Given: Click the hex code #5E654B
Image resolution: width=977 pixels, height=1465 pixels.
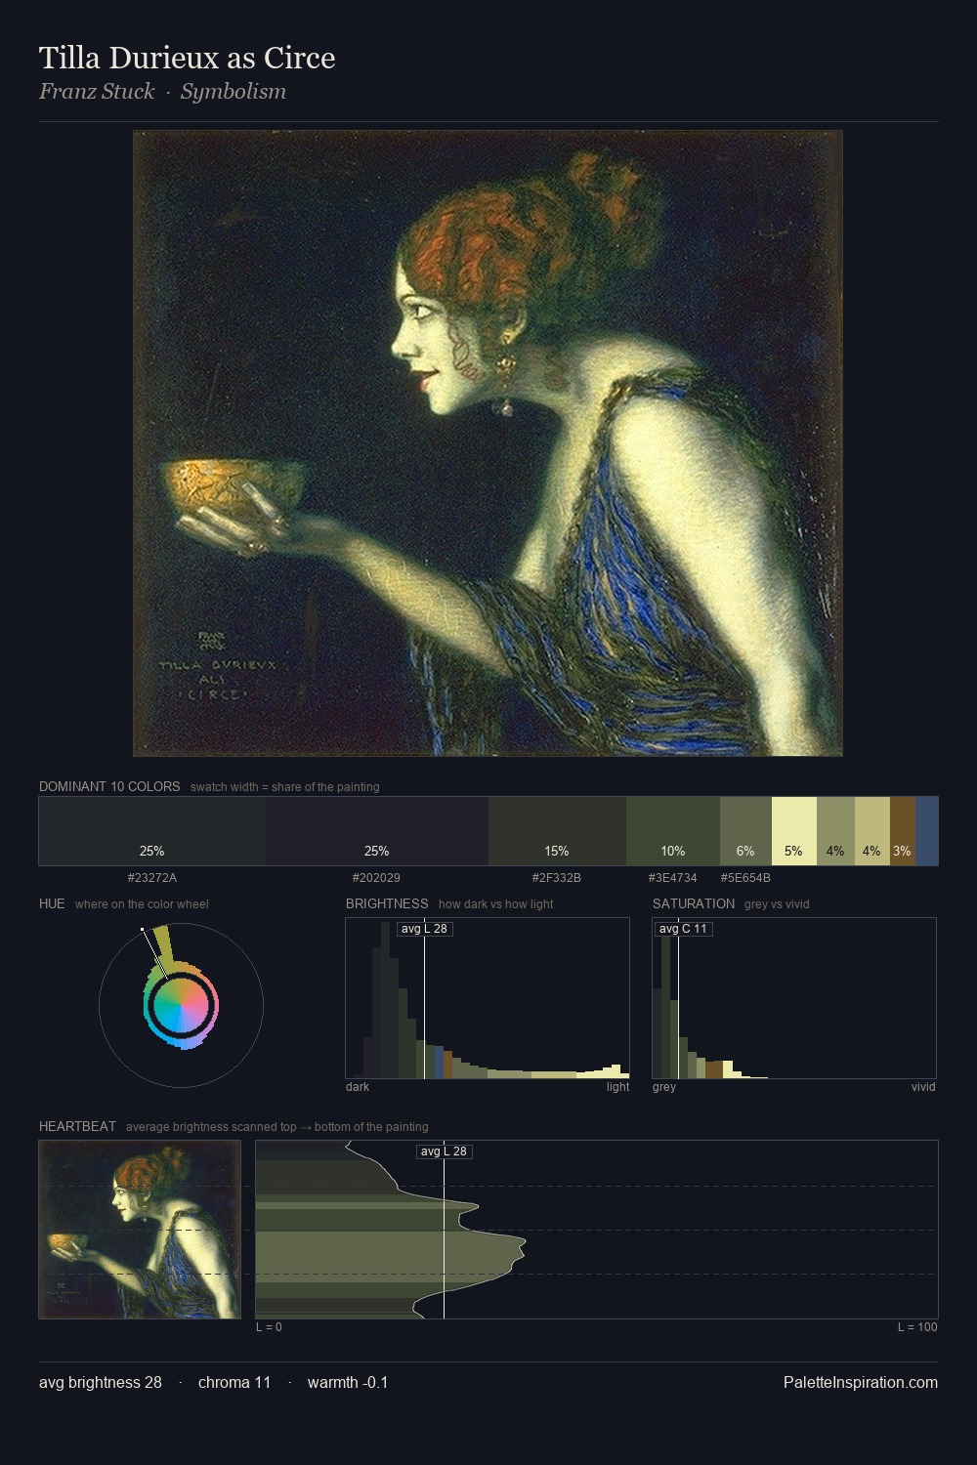Looking at the screenshot, I should click(745, 878).
